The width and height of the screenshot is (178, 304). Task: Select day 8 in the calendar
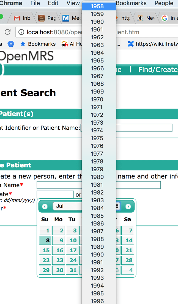(45, 240)
